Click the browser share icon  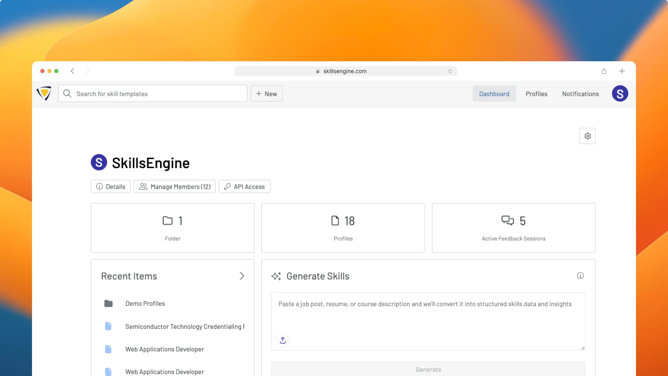click(x=604, y=71)
